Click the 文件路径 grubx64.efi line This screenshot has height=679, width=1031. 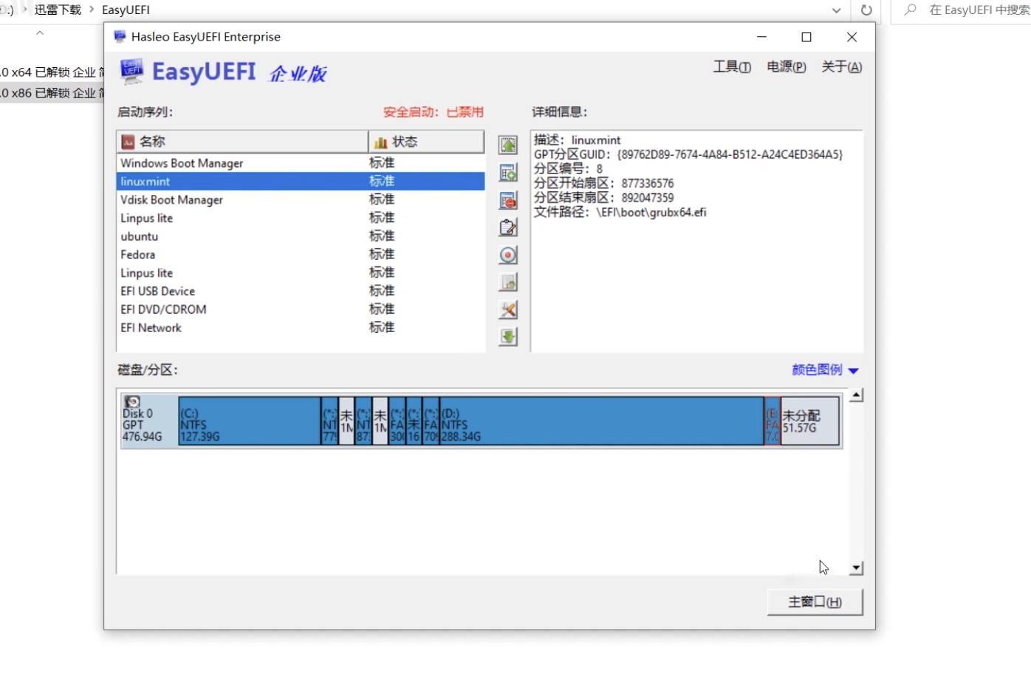[620, 213]
